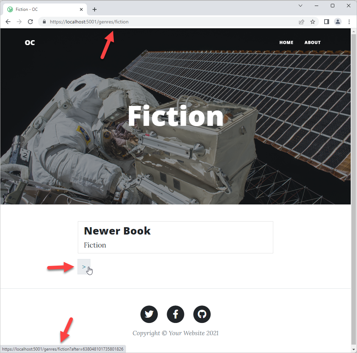Open Chrome three-dot menu

349,22
